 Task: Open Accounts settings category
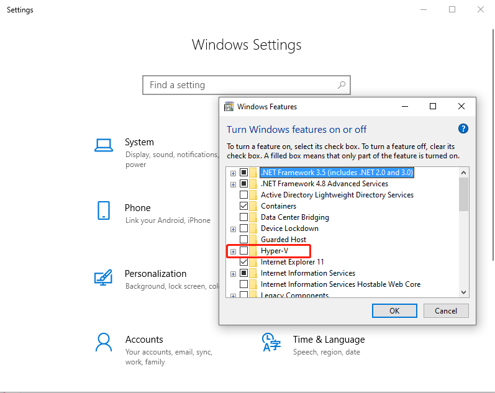pos(154,350)
